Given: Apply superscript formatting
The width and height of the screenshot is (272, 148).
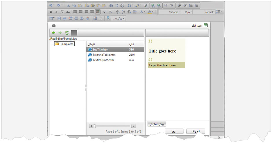Looking at the screenshot, I should 104,12.
